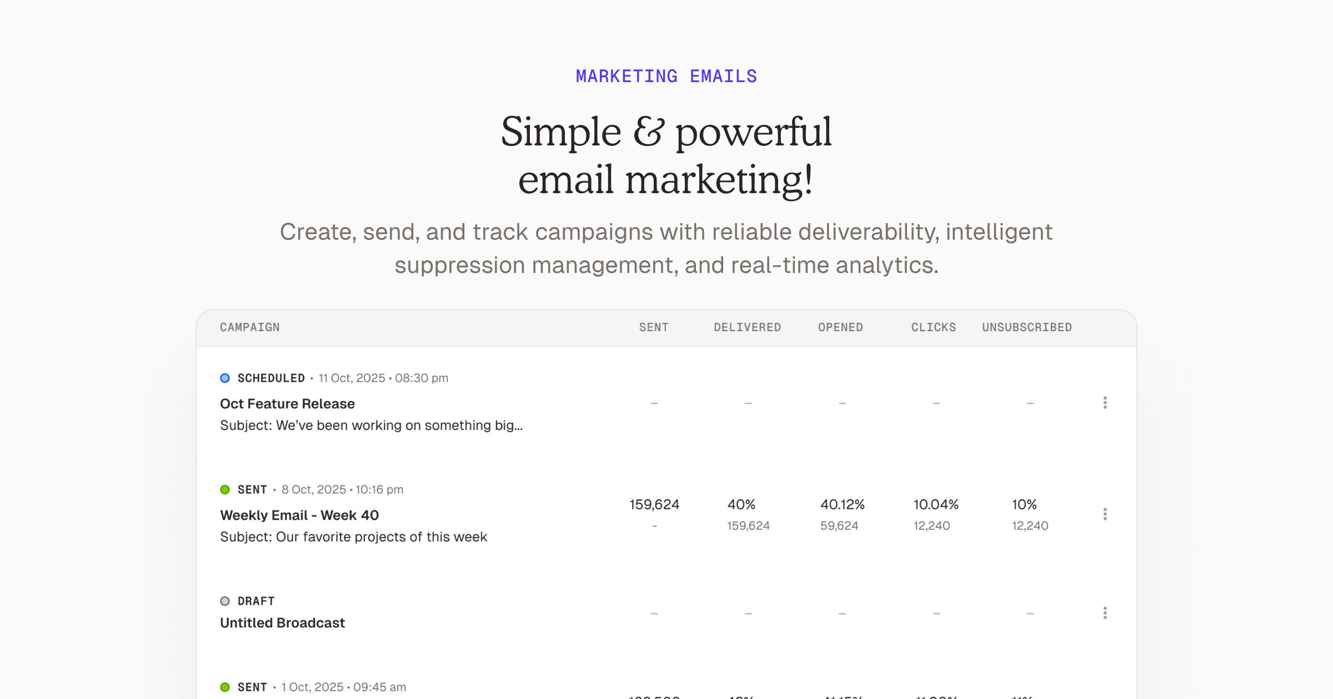Viewport: 1333px width, 699px height.
Task: Click Opened column header
Action: click(x=840, y=328)
